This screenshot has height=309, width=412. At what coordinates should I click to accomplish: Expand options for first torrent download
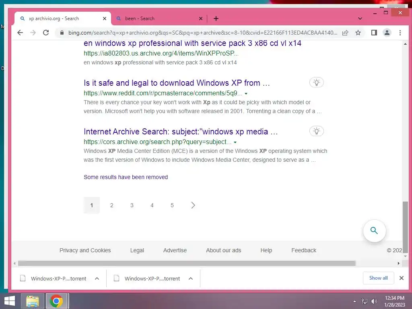pyautogui.click(x=97, y=278)
